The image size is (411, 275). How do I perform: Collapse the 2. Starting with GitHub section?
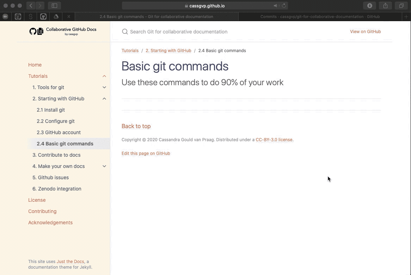tap(104, 99)
